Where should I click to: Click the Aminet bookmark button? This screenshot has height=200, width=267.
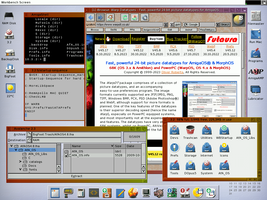pos(189,30)
